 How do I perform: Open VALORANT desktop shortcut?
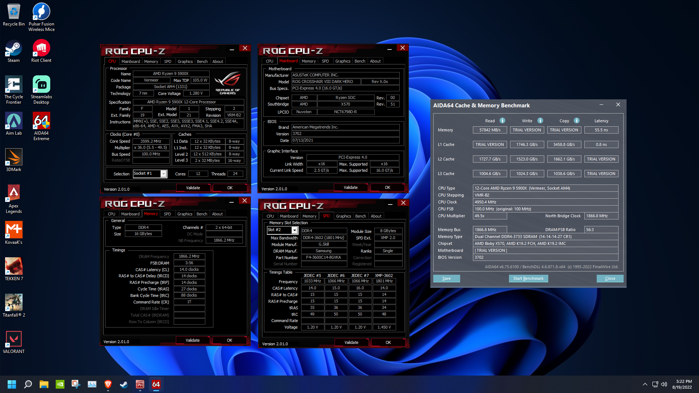pyautogui.click(x=14, y=342)
